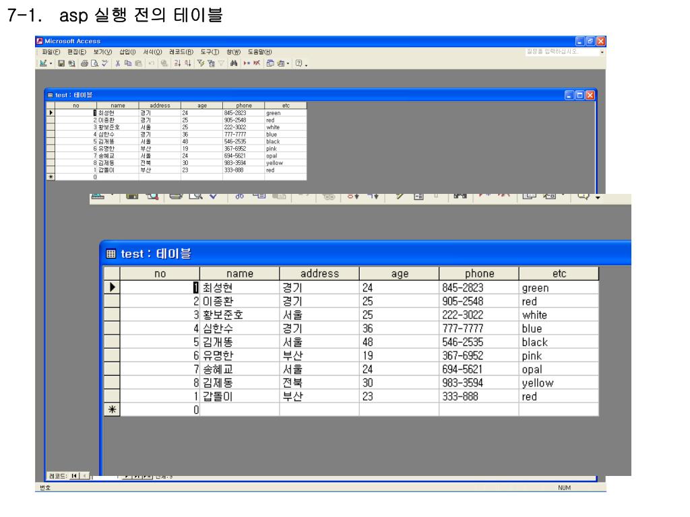Click the Sort Ascending icon
690x517 pixels.
177,63
